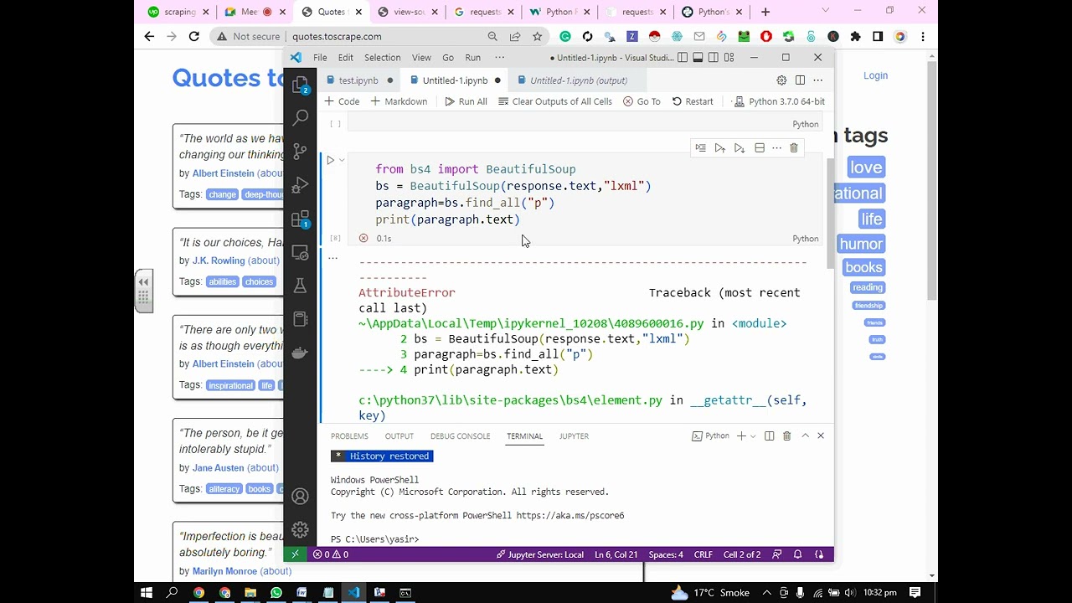Open notifications bell in status bar

[797, 554]
